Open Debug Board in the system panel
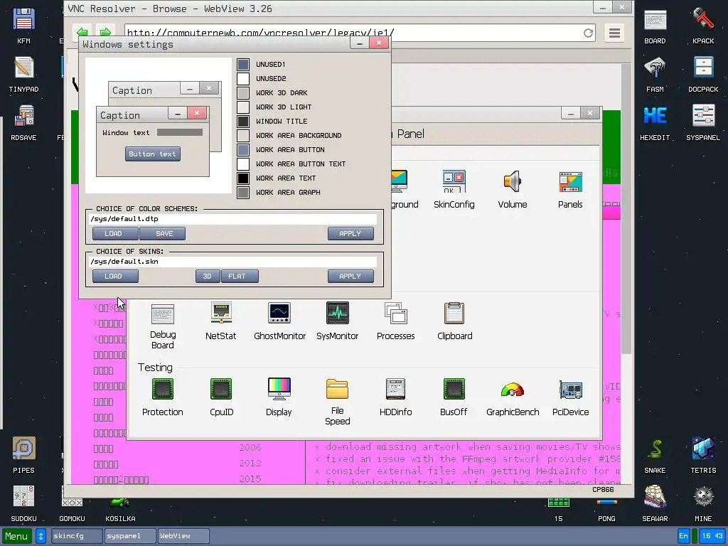 click(163, 326)
